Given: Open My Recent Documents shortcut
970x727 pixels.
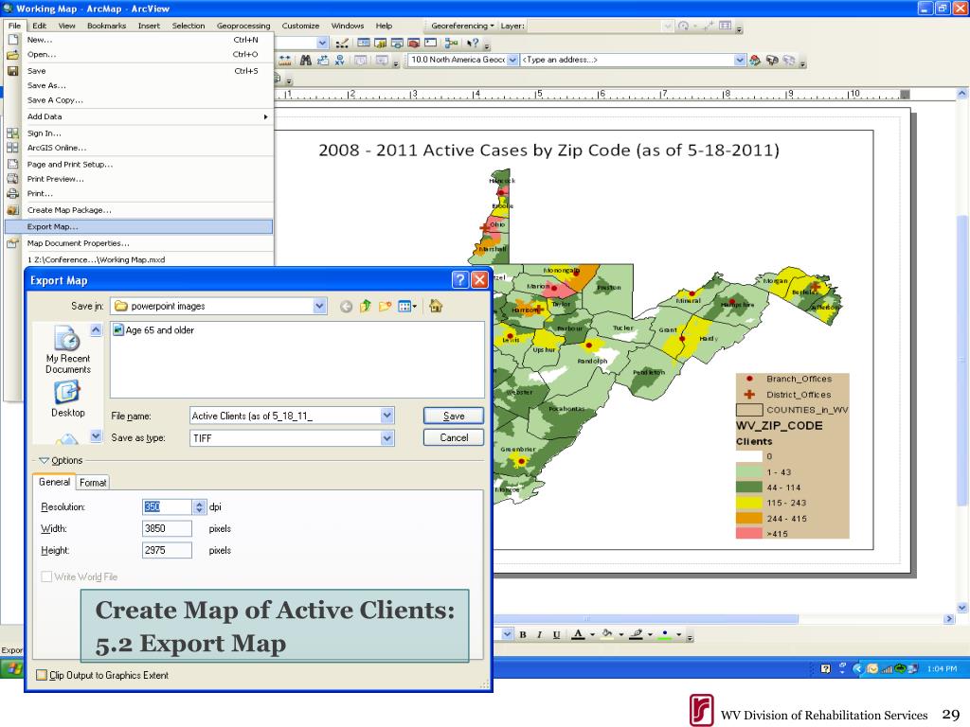Looking at the screenshot, I should [67, 350].
